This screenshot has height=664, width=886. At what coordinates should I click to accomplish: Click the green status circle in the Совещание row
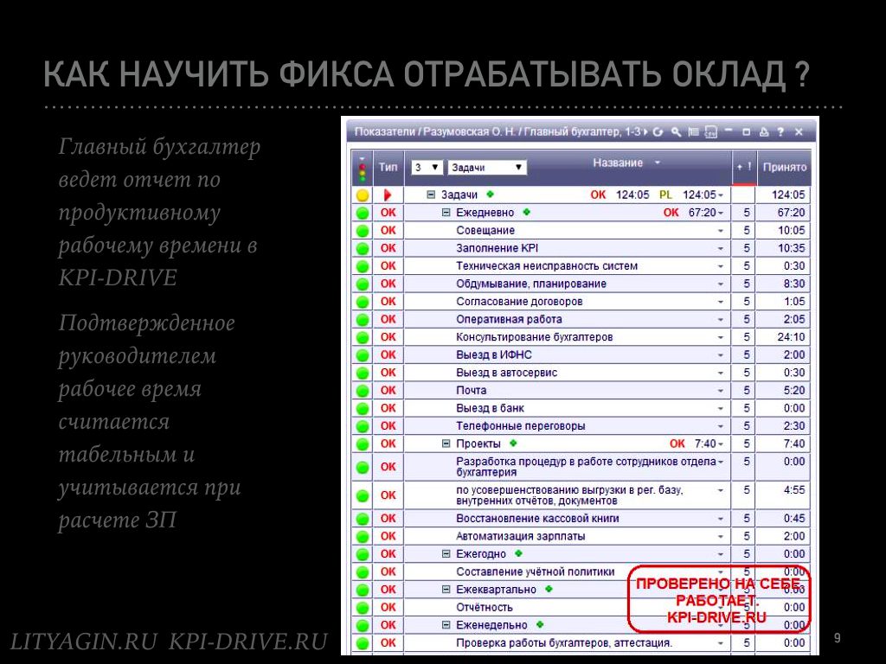[363, 231]
